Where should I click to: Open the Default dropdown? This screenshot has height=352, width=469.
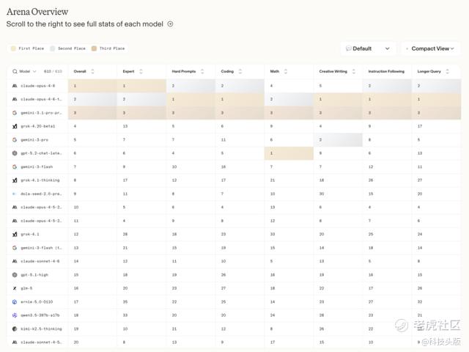coord(369,48)
